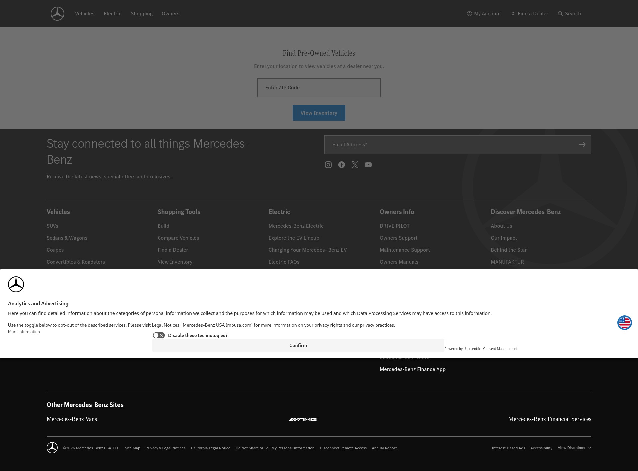Open Disconnect Remote Access link
The image size is (638, 471).
pyautogui.click(x=343, y=448)
